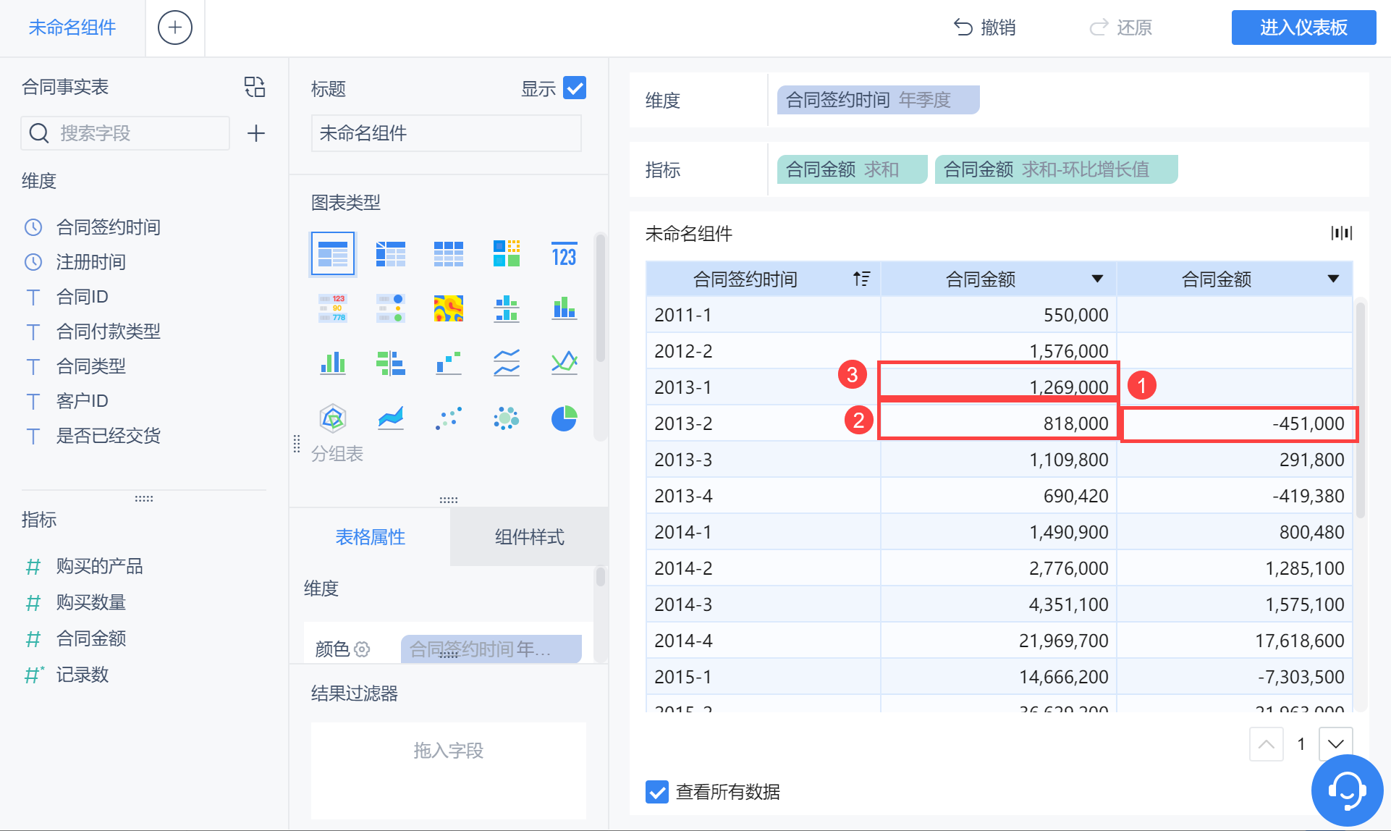Click the sort icon on 合同签约时间 header

coord(861,279)
